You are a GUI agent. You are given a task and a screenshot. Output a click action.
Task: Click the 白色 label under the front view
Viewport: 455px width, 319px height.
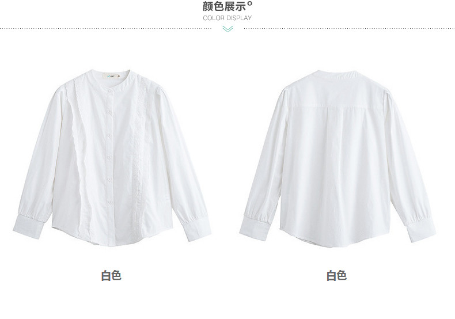coord(111,275)
